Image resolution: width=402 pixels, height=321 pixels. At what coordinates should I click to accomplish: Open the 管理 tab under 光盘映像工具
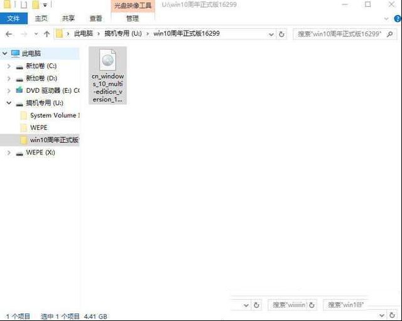point(133,18)
